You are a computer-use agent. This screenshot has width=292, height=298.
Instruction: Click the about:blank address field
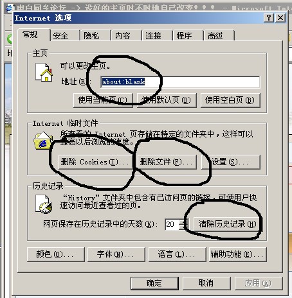click(180, 82)
